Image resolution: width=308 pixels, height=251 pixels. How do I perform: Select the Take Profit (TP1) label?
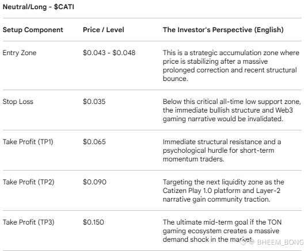click(x=28, y=142)
